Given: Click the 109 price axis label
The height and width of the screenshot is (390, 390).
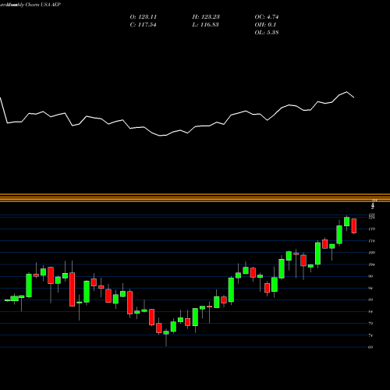Looking at the screenshot, I should (372, 253).
